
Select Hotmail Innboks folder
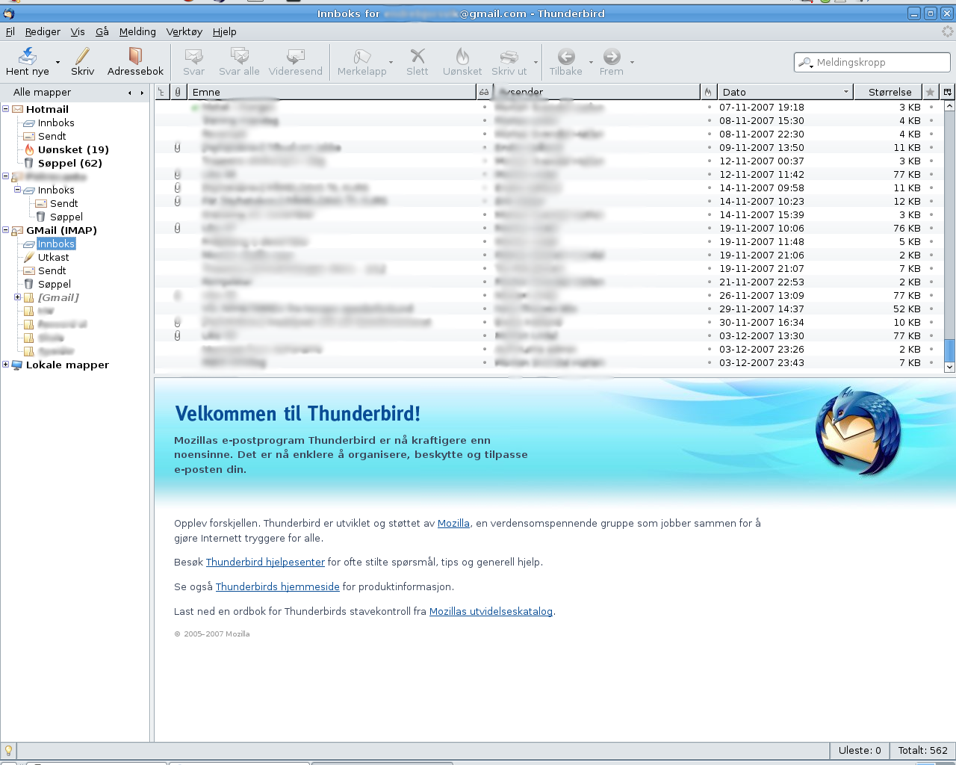click(x=56, y=123)
